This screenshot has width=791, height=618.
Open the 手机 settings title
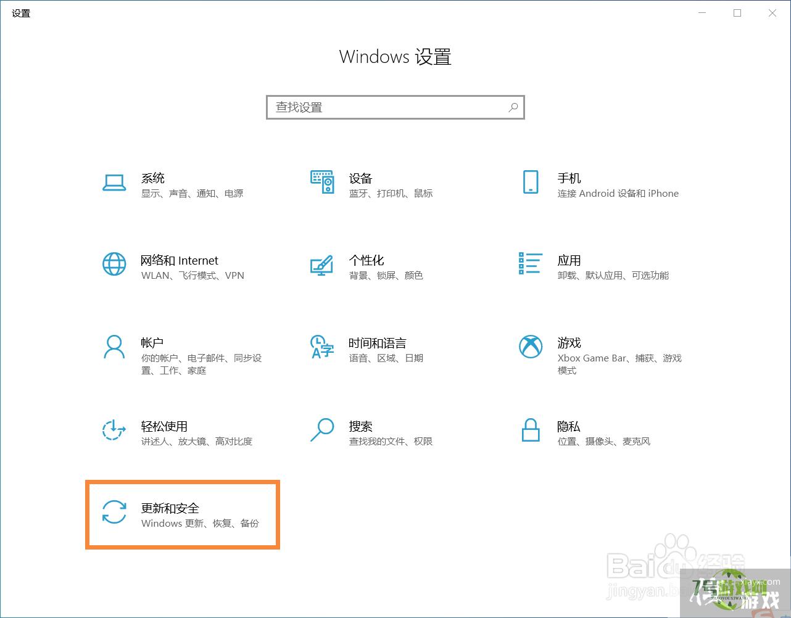(569, 178)
